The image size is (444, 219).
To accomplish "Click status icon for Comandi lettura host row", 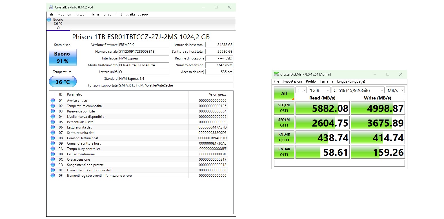I will pyautogui.click(x=53, y=138).
